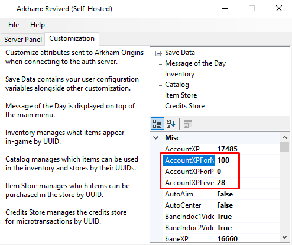Open Property Pages icon

tap(187, 124)
